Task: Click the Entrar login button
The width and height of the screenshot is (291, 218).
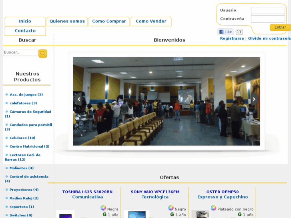Action: click(280, 27)
